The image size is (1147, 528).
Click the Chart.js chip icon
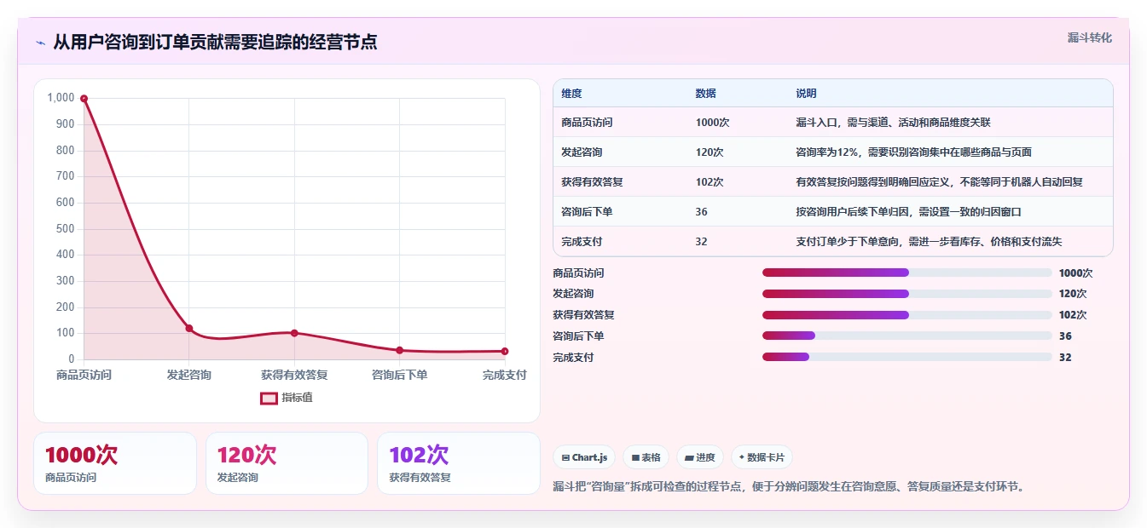coord(565,457)
